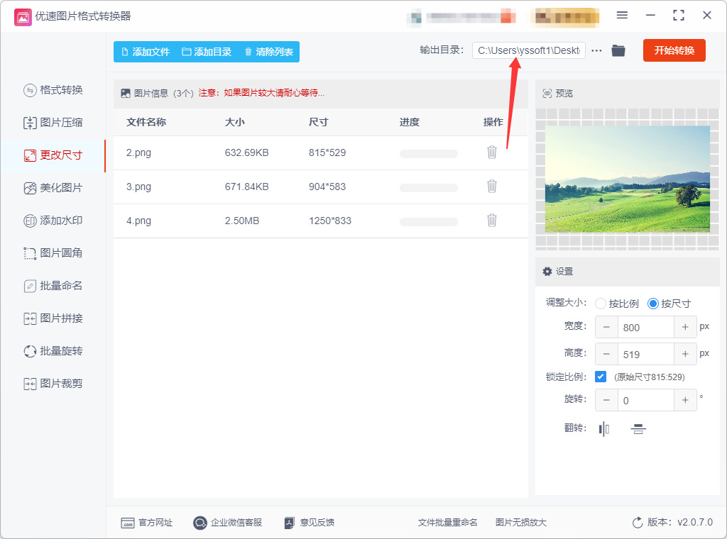
Task: Open the output folder icon
Action: click(618, 50)
